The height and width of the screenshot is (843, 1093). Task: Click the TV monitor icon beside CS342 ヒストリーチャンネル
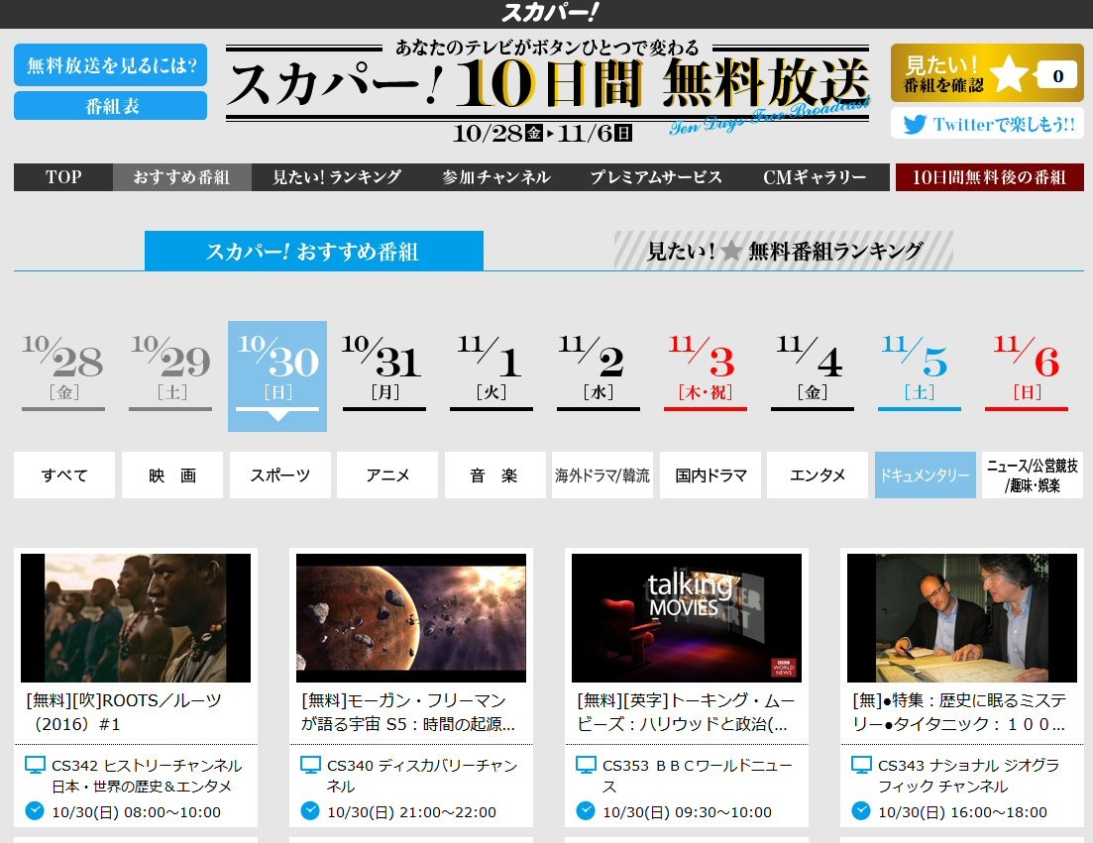[35, 765]
